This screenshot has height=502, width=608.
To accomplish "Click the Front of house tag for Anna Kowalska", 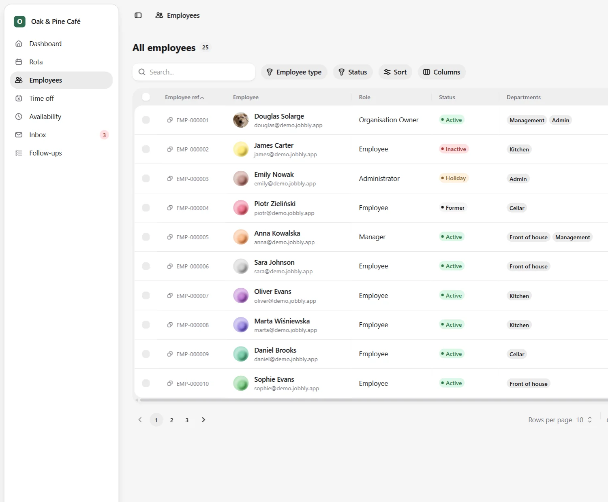I will 528,237.
